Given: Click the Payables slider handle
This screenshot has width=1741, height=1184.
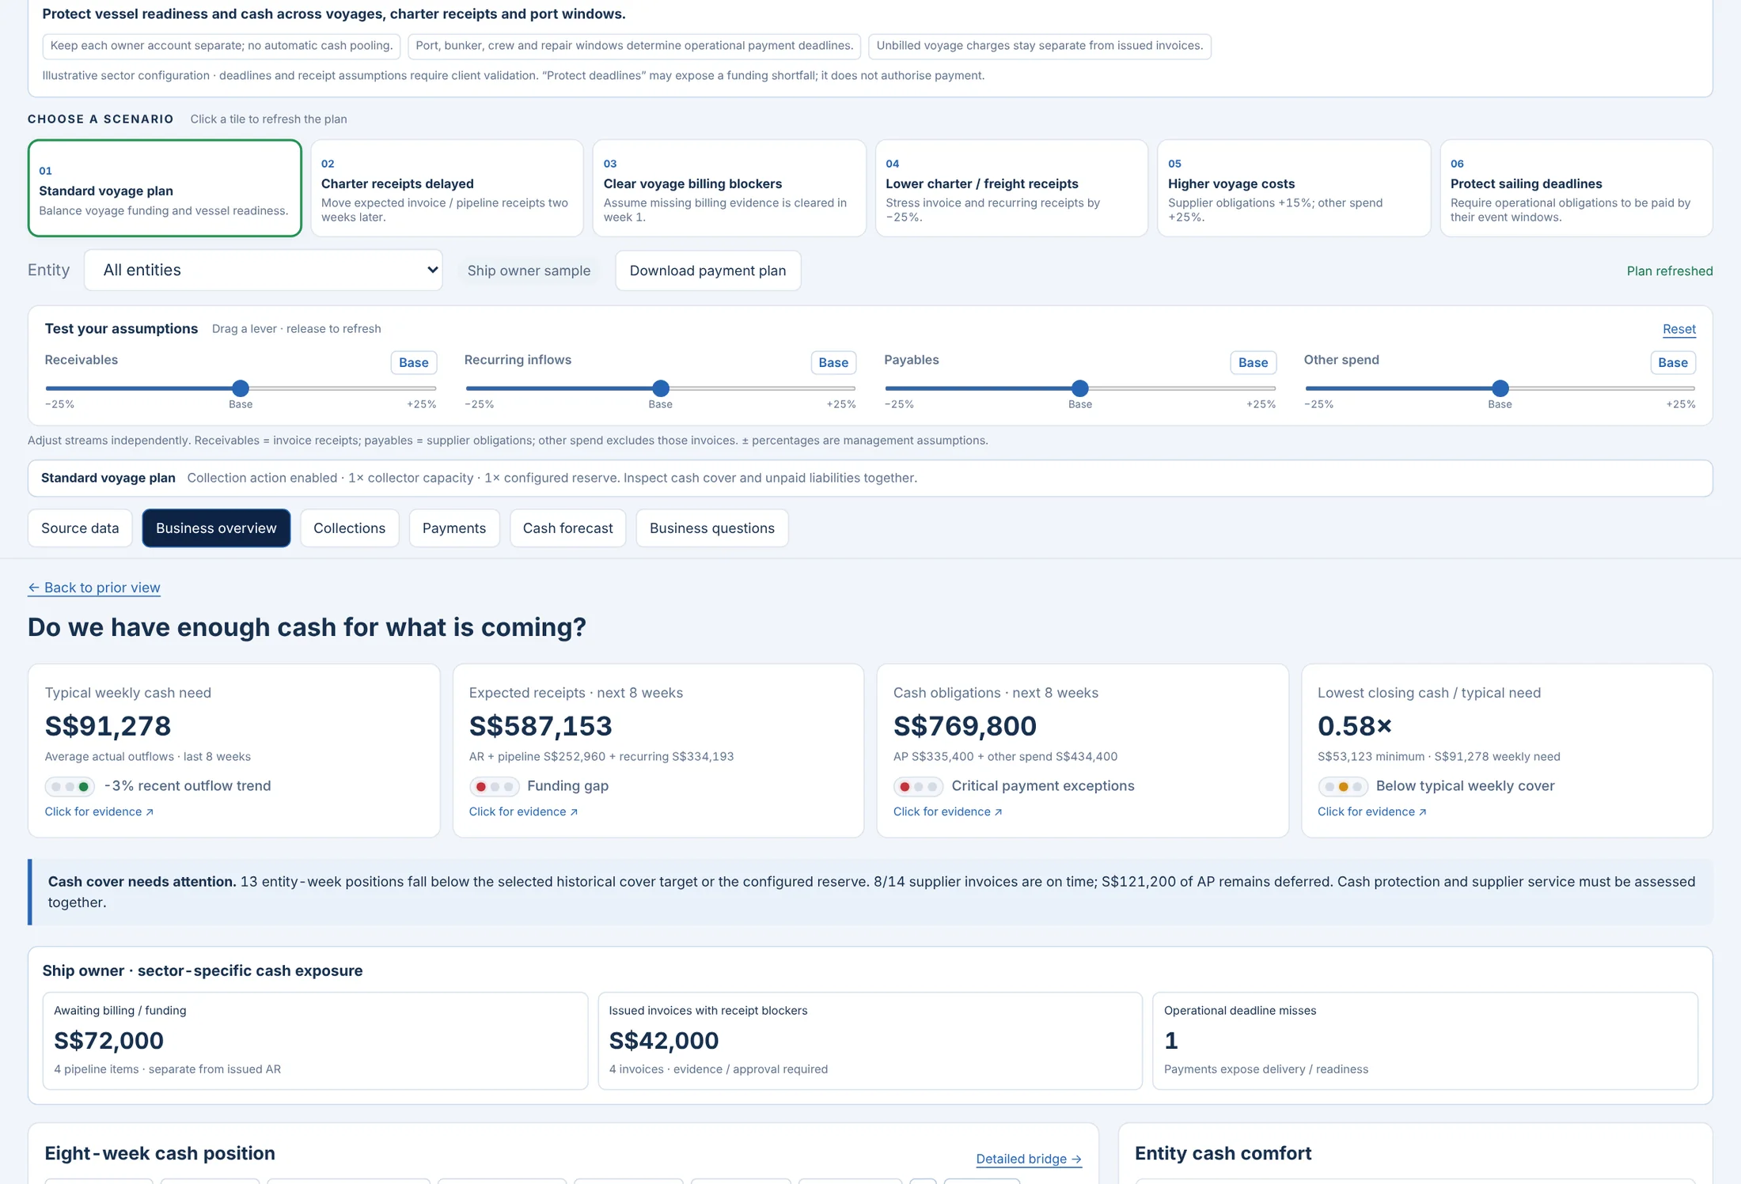Looking at the screenshot, I should [x=1080, y=388].
